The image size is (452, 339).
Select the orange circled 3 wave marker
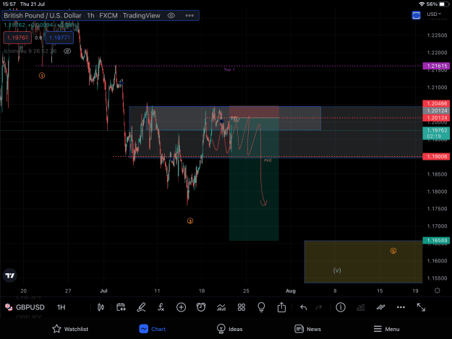pyautogui.click(x=190, y=221)
